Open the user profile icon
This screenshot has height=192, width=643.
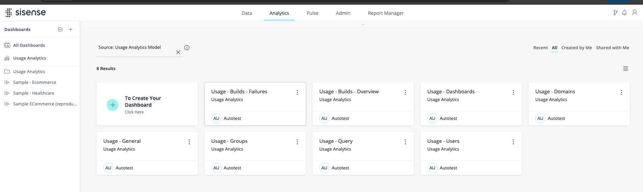[635, 12]
